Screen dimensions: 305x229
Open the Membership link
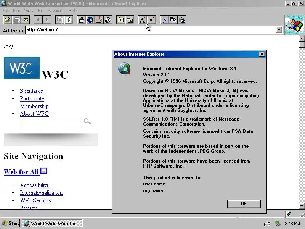pyautogui.click(x=34, y=106)
